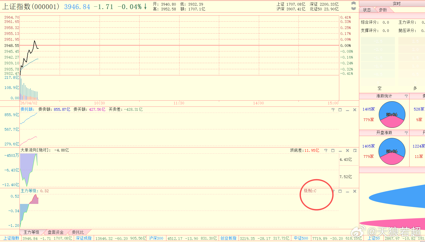Click the current price 3946.84 in the header

point(77,7)
